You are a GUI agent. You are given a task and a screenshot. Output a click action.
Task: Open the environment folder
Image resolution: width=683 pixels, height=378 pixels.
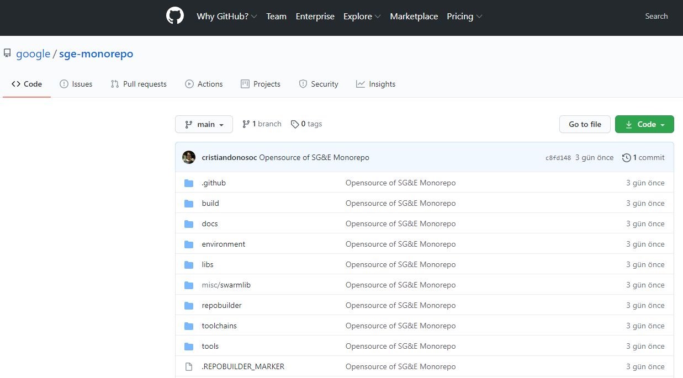224,244
